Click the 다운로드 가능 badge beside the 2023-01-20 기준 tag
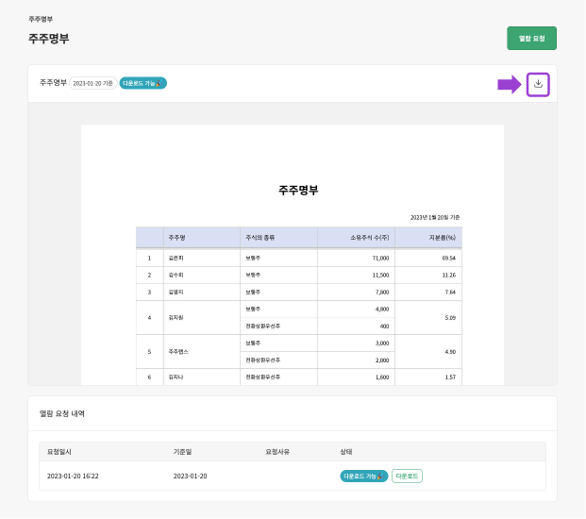This screenshot has height=519, width=586. 142,83
